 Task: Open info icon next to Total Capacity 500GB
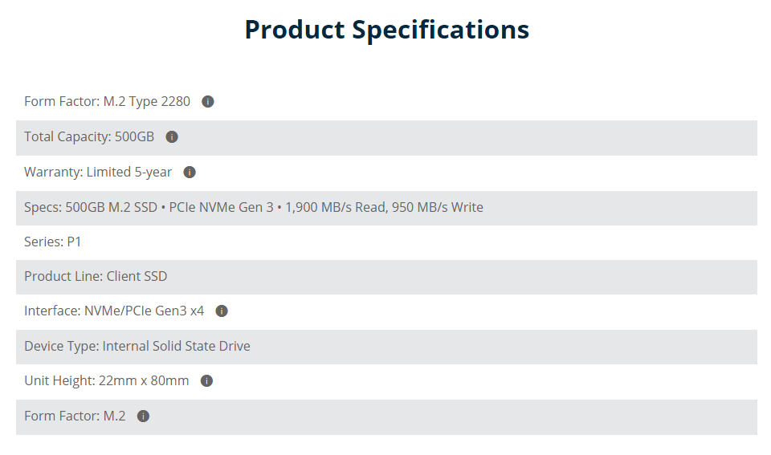172,137
